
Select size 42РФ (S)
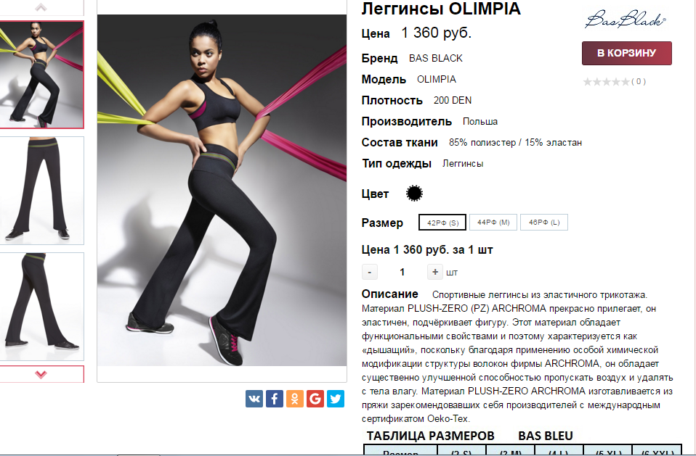(442, 223)
